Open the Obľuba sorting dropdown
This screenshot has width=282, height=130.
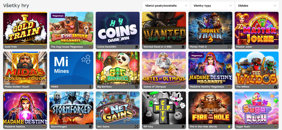point(257,5)
